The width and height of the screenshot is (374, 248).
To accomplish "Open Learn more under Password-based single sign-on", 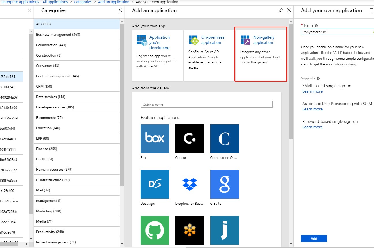I will pyautogui.click(x=313, y=127).
